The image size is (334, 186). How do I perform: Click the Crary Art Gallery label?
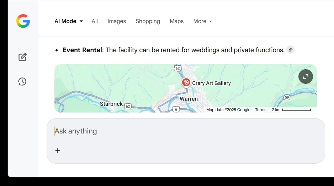[x=211, y=83]
